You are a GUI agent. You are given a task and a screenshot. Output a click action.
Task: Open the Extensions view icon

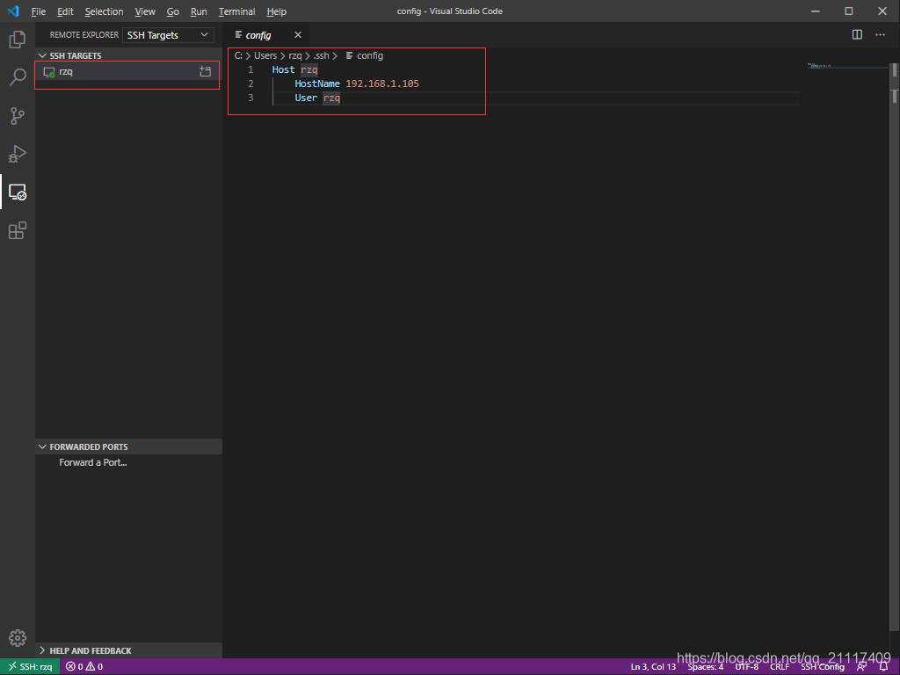click(x=18, y=230)
